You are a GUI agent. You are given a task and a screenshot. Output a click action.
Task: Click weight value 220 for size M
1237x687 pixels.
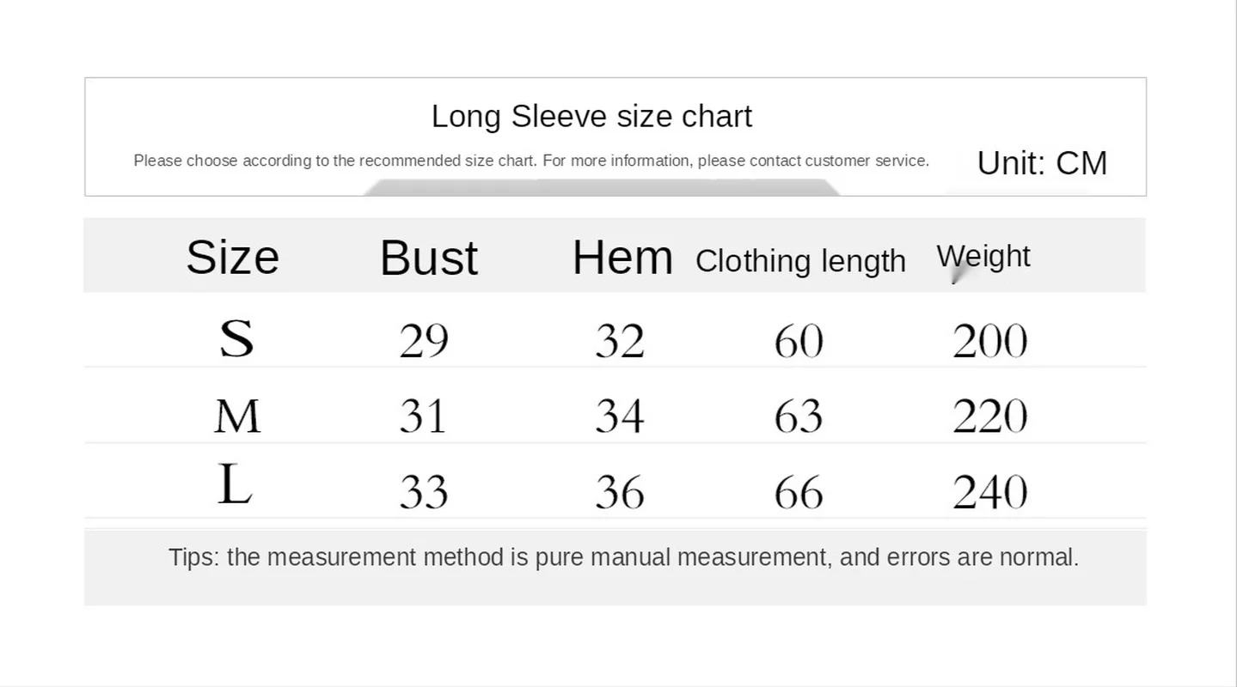tap(989, 416)
